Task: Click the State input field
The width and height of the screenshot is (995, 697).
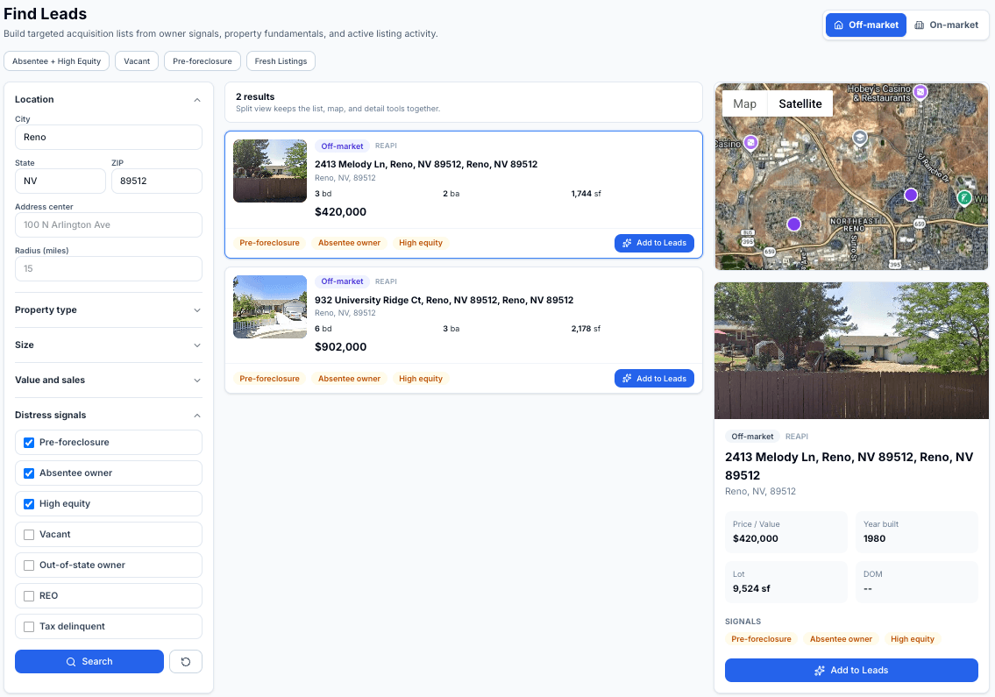Action: click(60, 181)
